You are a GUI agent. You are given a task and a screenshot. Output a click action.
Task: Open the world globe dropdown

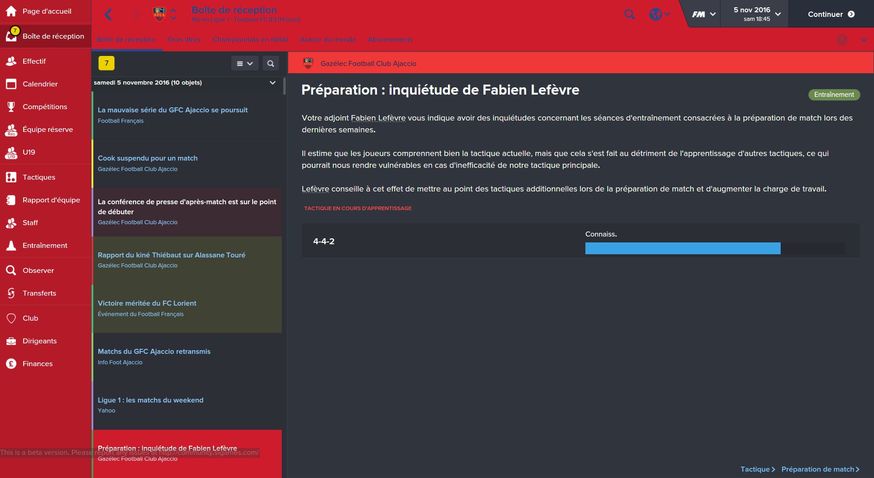point(660,14)
